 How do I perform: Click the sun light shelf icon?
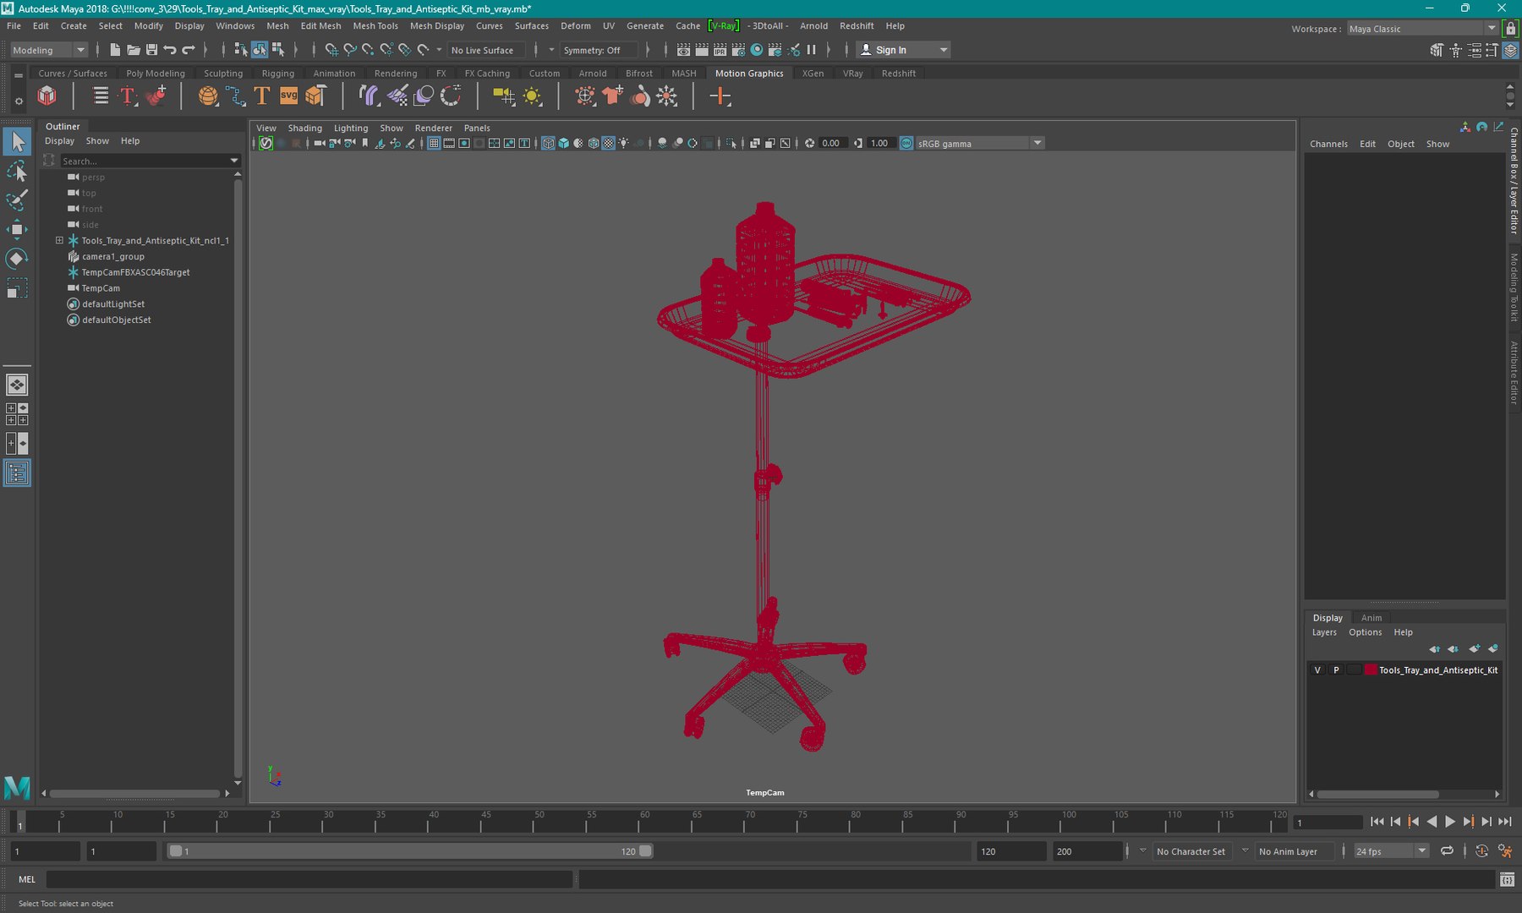click(x=532, y=96)
